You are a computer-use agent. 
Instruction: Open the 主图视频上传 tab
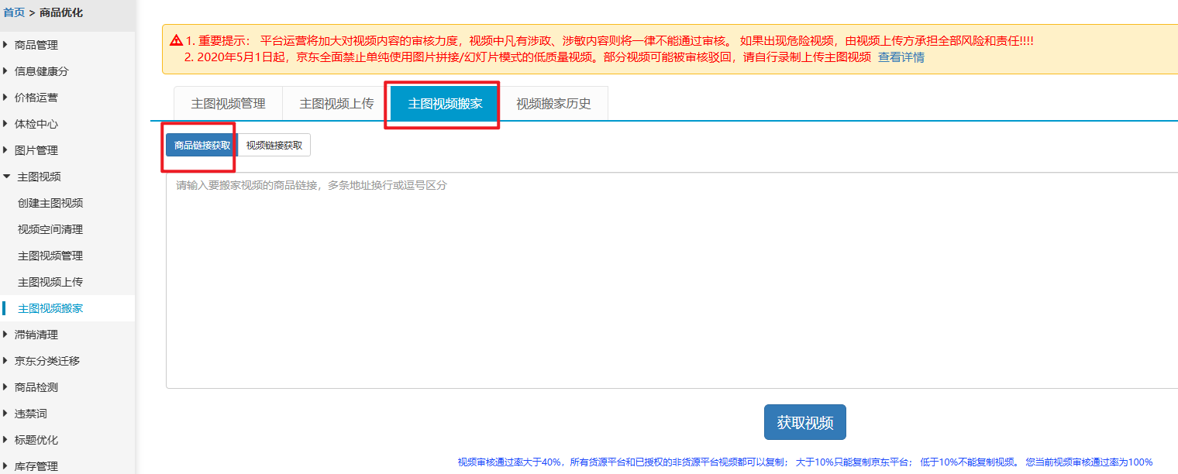click(x=336, y=104)
